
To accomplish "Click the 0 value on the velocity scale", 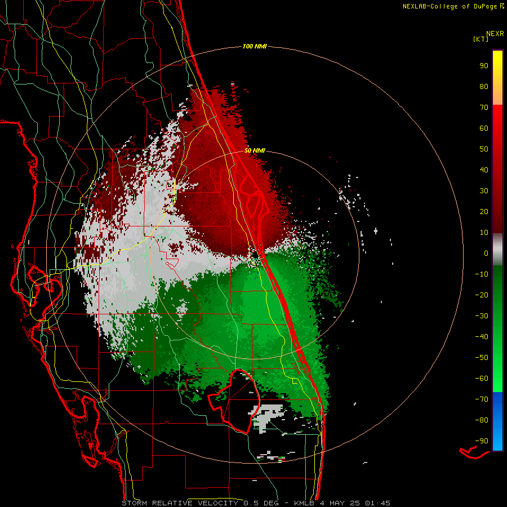I will [486, 253].
